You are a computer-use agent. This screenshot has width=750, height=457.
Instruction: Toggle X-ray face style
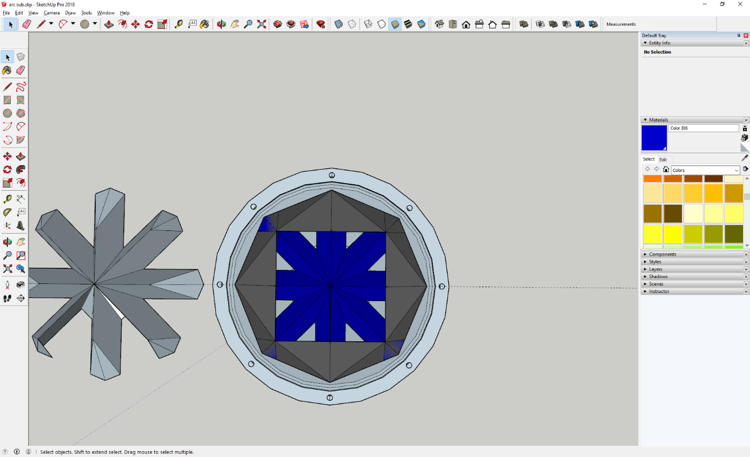(339, 24)
